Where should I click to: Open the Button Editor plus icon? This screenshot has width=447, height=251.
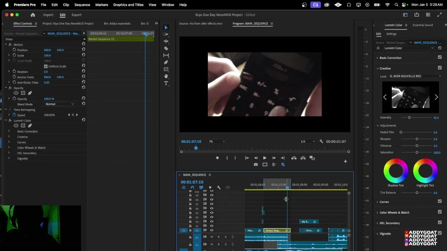click(345, 161)
